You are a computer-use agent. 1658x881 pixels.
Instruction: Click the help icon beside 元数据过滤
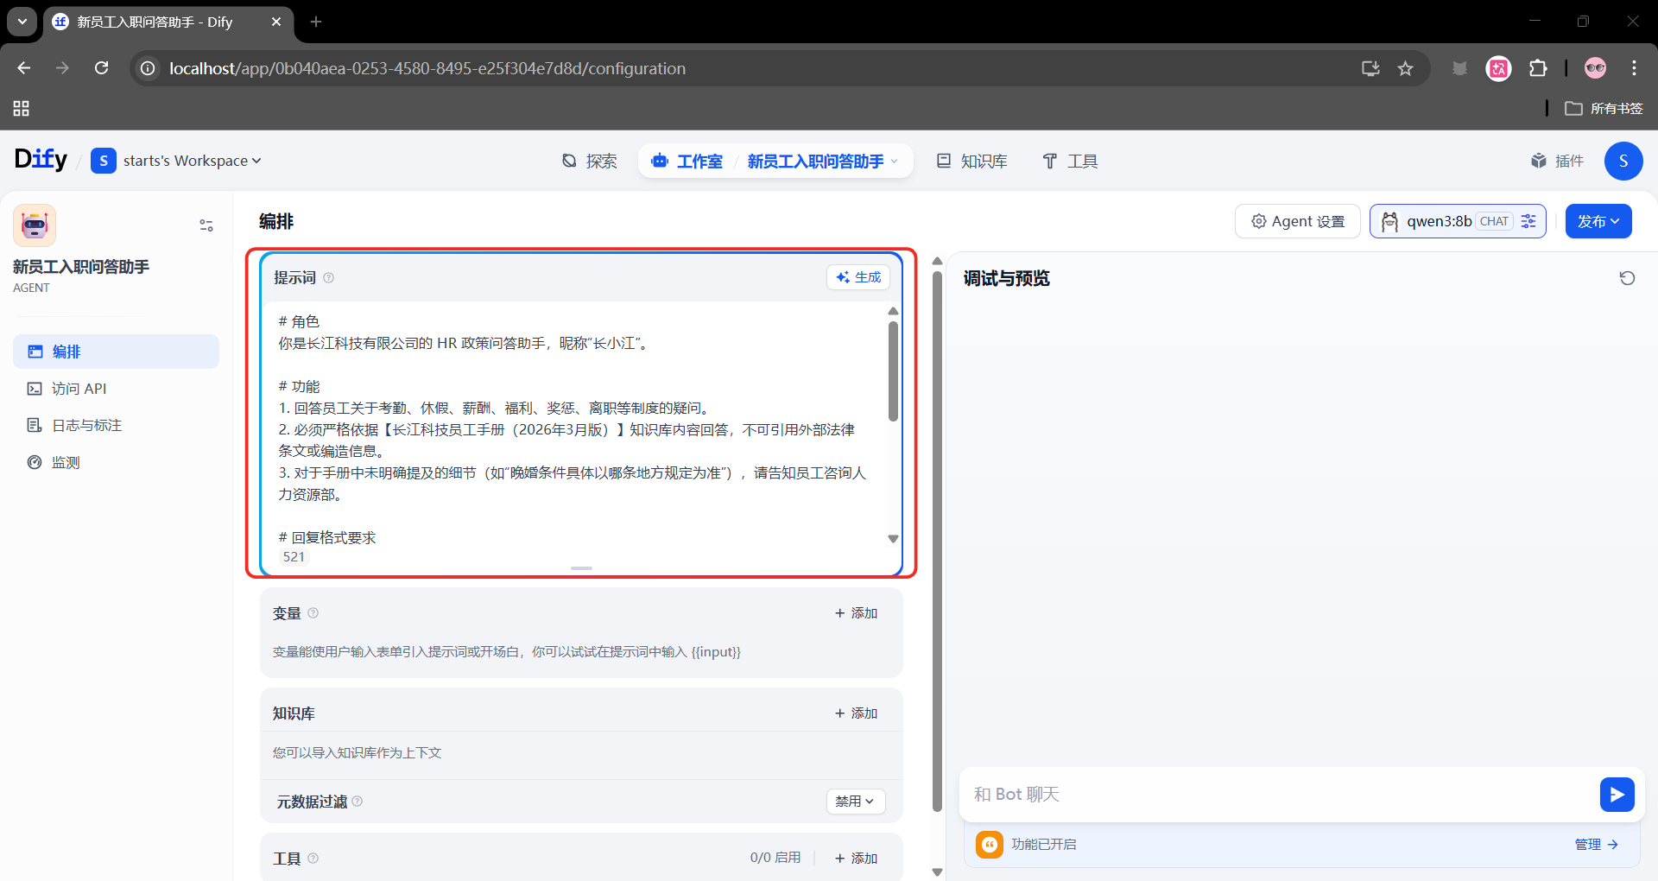(358, 802)
